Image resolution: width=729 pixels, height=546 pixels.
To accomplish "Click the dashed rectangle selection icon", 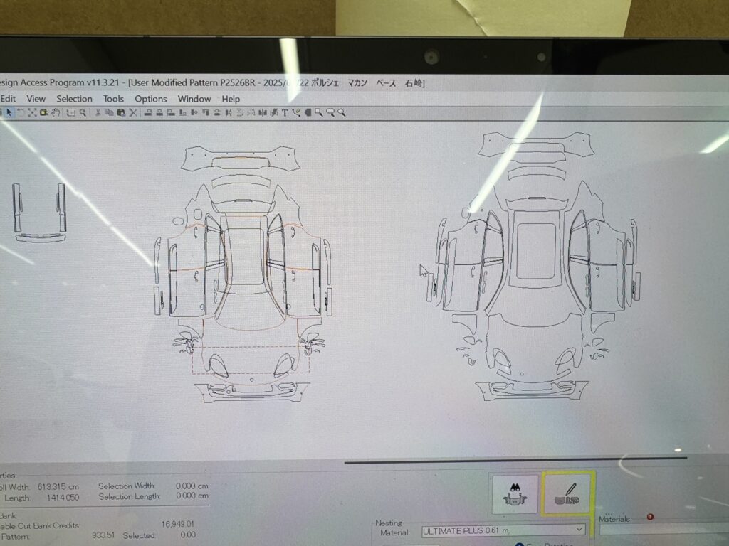I will (x=71, y=112).
